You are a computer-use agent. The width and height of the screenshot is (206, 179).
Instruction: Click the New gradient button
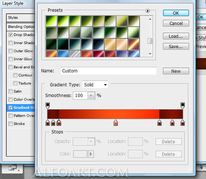click(x=176, y=71)
